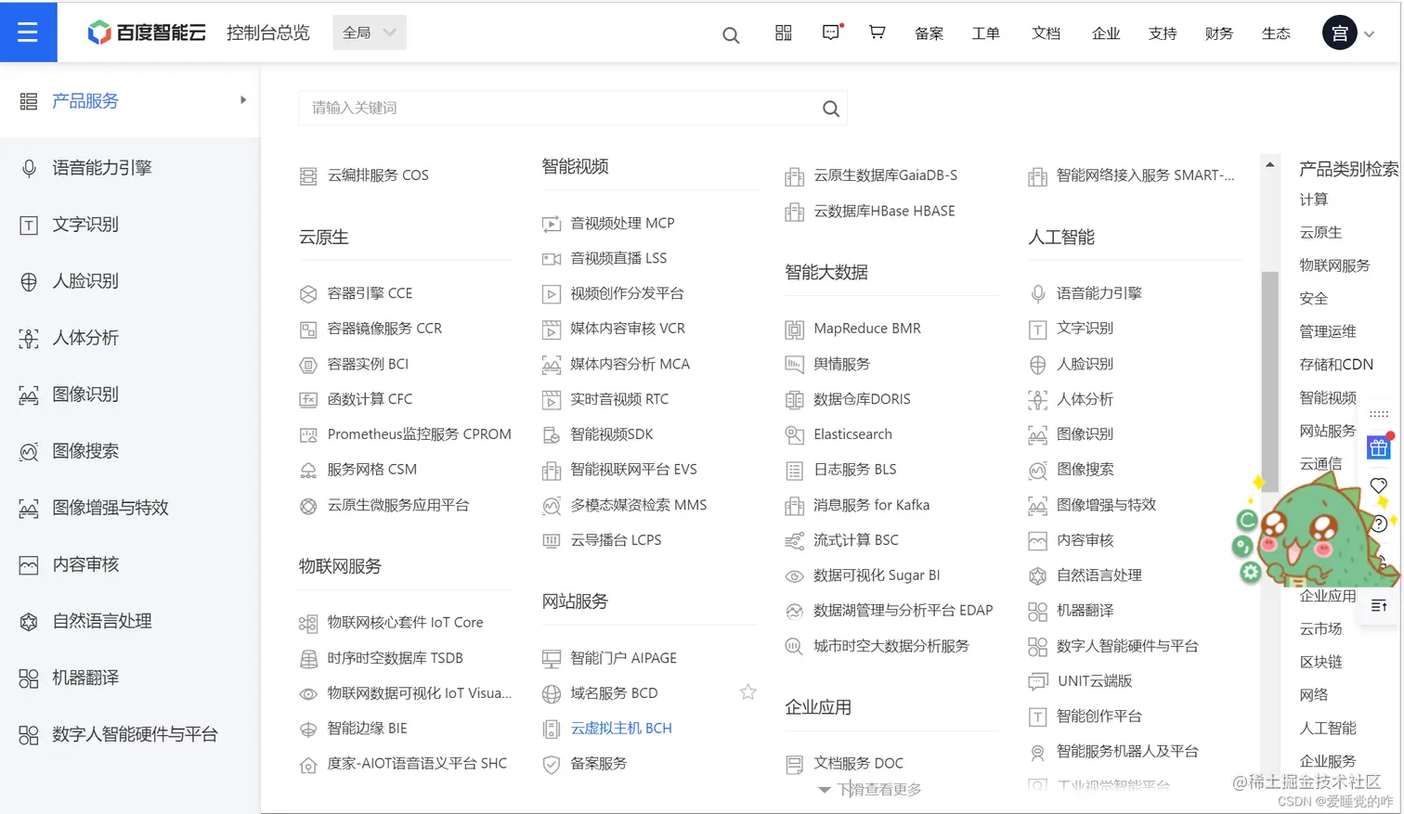
Task: Click 下滑查看更多 to see more
Action: tap(870, 790)
